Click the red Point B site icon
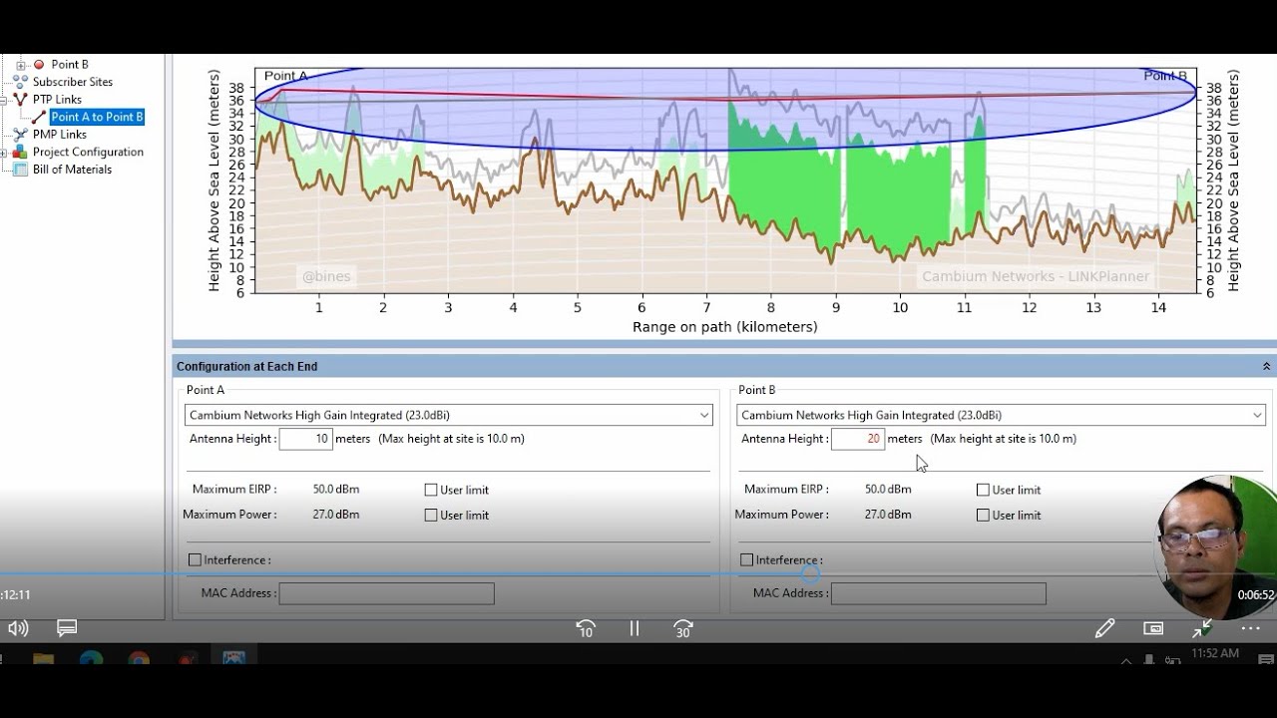Image resolution: width=1277 pixels, height=718 pixels. [x=39, y=64]
